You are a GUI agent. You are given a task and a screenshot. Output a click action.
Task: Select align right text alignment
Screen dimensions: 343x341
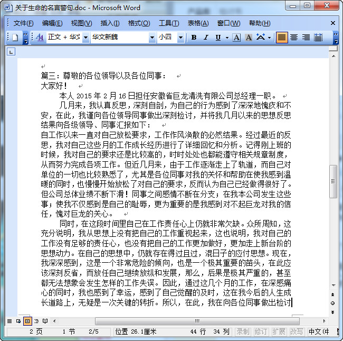tap(306, 38)
